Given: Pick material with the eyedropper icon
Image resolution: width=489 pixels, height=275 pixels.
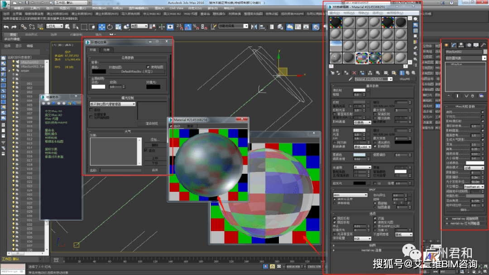Looking at the screenshot, I should pyautogui.click(x=350, y=79).
